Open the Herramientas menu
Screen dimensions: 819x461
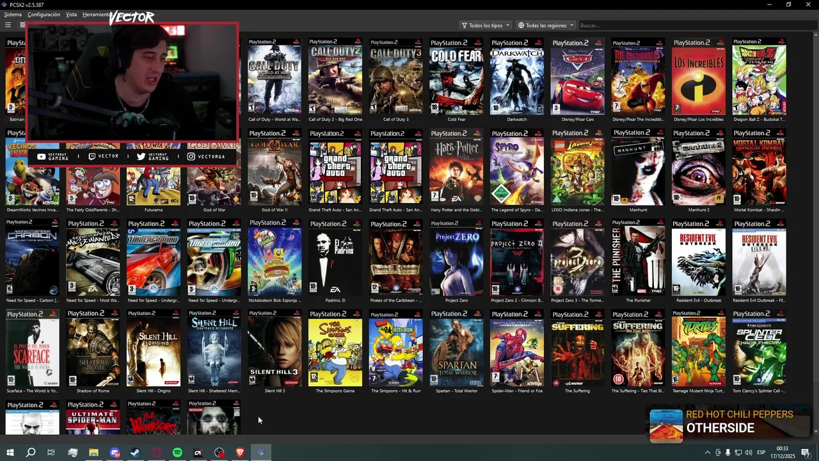coord(96,14)
